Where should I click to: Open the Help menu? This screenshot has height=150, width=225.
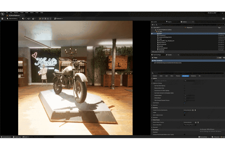click(x=42, y=12)
